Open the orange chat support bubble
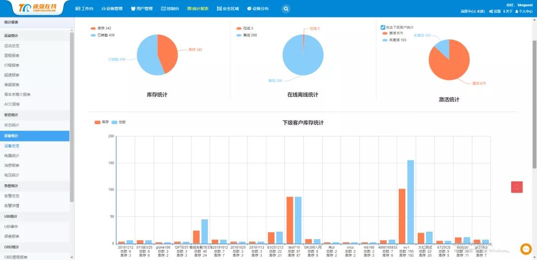Viewport: 537px width, 260px height. (x=526, y=249)
